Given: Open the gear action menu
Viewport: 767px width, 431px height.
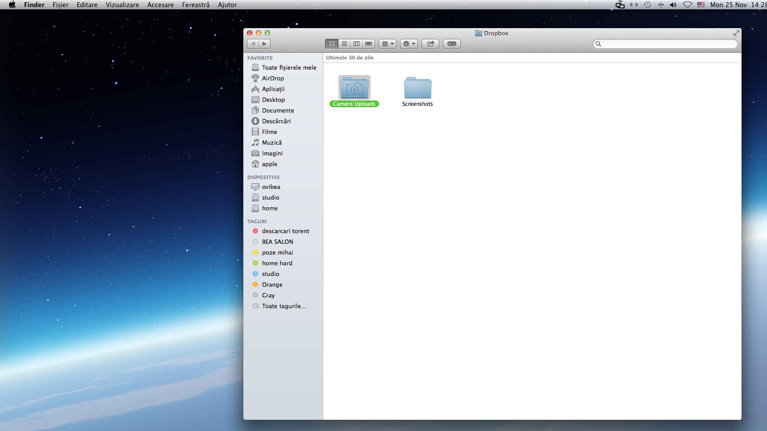Looking at the screenshot, I should [x=409, y=44].
